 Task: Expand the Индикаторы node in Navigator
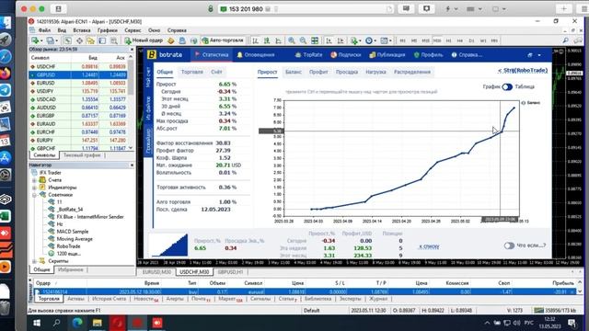click(x=34, y=188)
